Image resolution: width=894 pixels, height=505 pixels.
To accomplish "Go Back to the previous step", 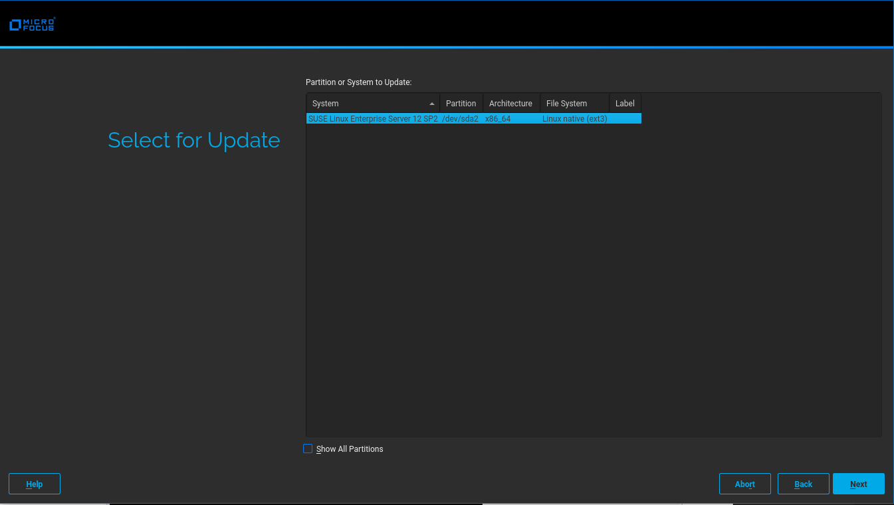I will click(803, 484).
